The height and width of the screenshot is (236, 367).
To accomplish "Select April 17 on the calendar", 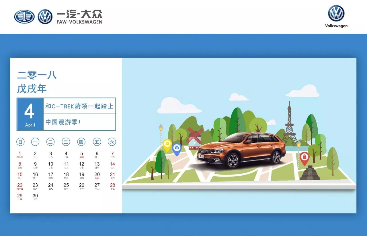I will [51, 176].
